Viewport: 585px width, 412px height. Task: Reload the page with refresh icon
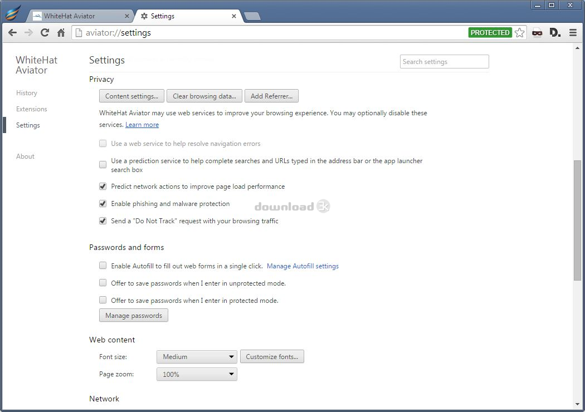coord(45,33)
